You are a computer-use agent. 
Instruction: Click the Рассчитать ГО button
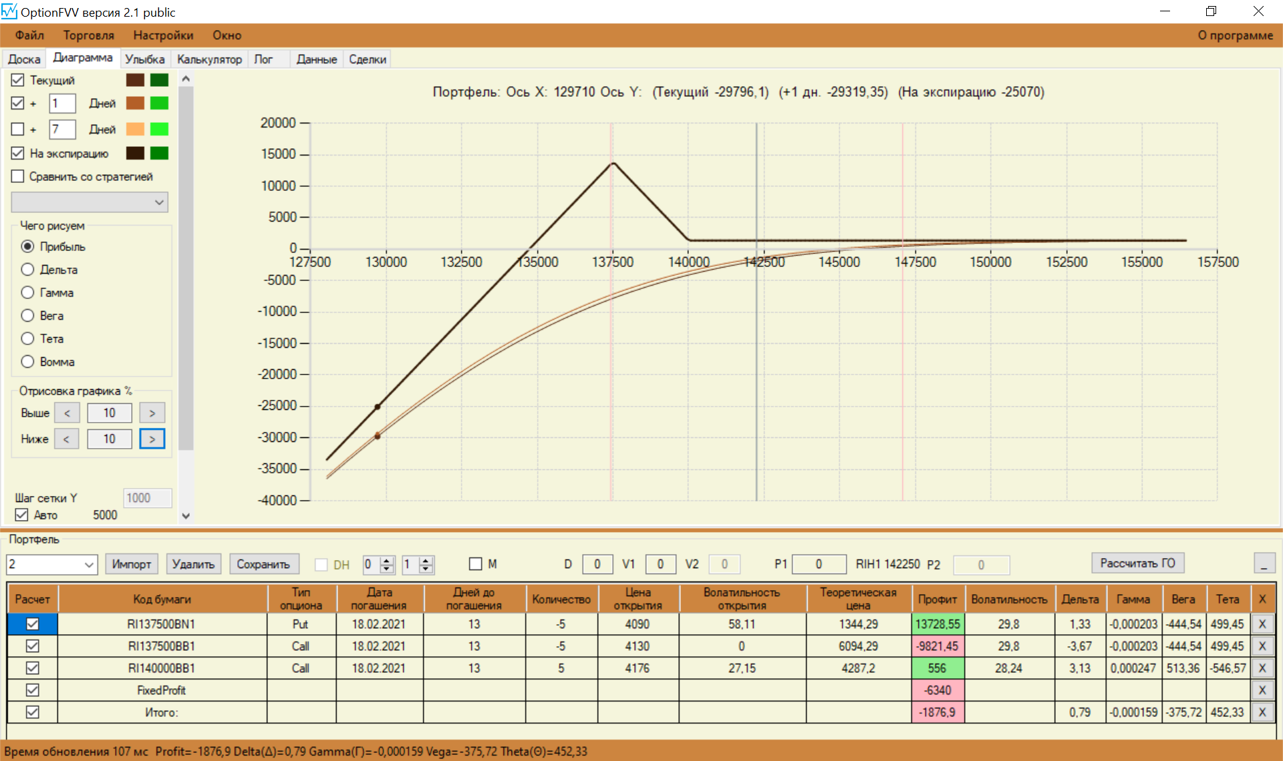(x=1137, y=563)
